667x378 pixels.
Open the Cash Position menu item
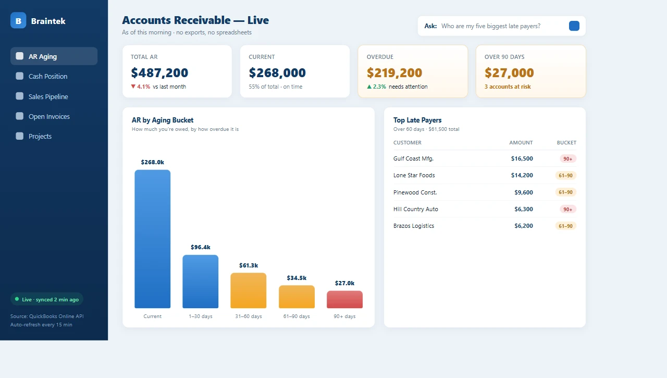coord(54,76)
